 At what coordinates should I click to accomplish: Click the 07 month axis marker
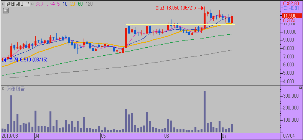pyautogui.click(x=224, y=136)
